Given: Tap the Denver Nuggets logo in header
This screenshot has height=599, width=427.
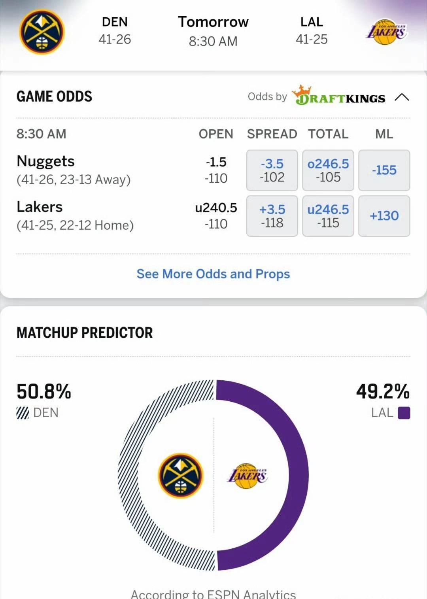Looking at the screenshot, I should (x=42, y=32).
